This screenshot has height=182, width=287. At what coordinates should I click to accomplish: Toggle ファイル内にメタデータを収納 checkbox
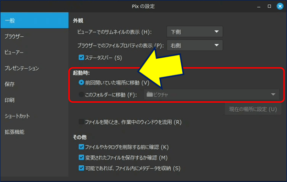(81, 168)
